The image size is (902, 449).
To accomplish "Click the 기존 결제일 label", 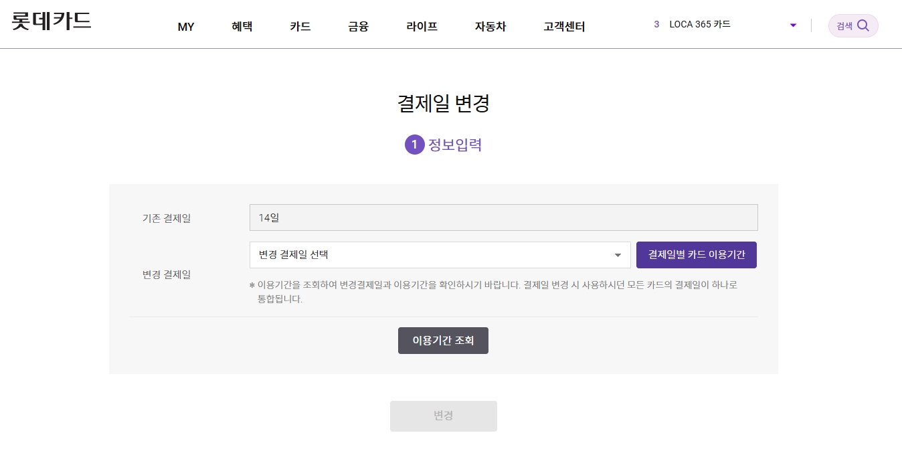I will (167, 218).
